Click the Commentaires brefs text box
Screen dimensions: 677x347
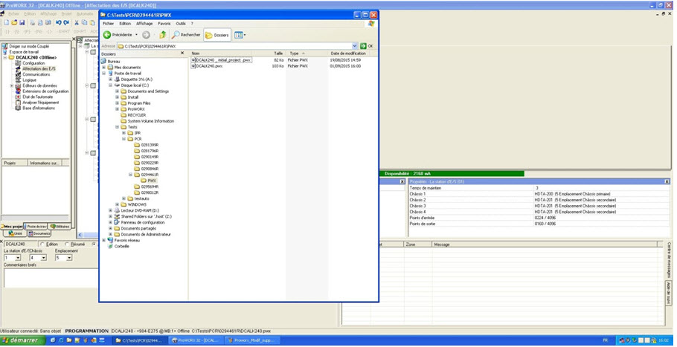(x=51, y=278)
